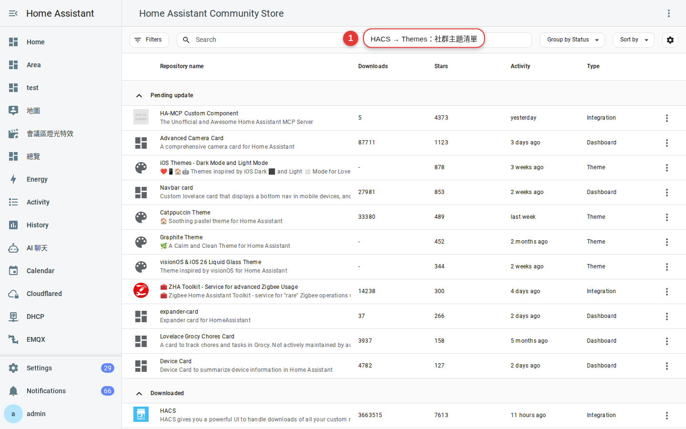Open the ZHA Toolkit repository row
The image size is (686, 429).
click(x=404, y=292)
